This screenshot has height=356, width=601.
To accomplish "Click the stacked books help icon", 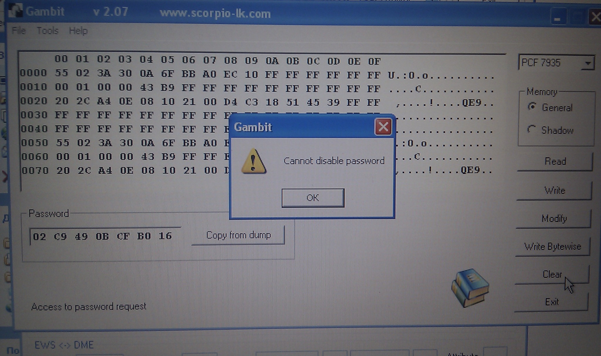I will click(x=470, y=287).
